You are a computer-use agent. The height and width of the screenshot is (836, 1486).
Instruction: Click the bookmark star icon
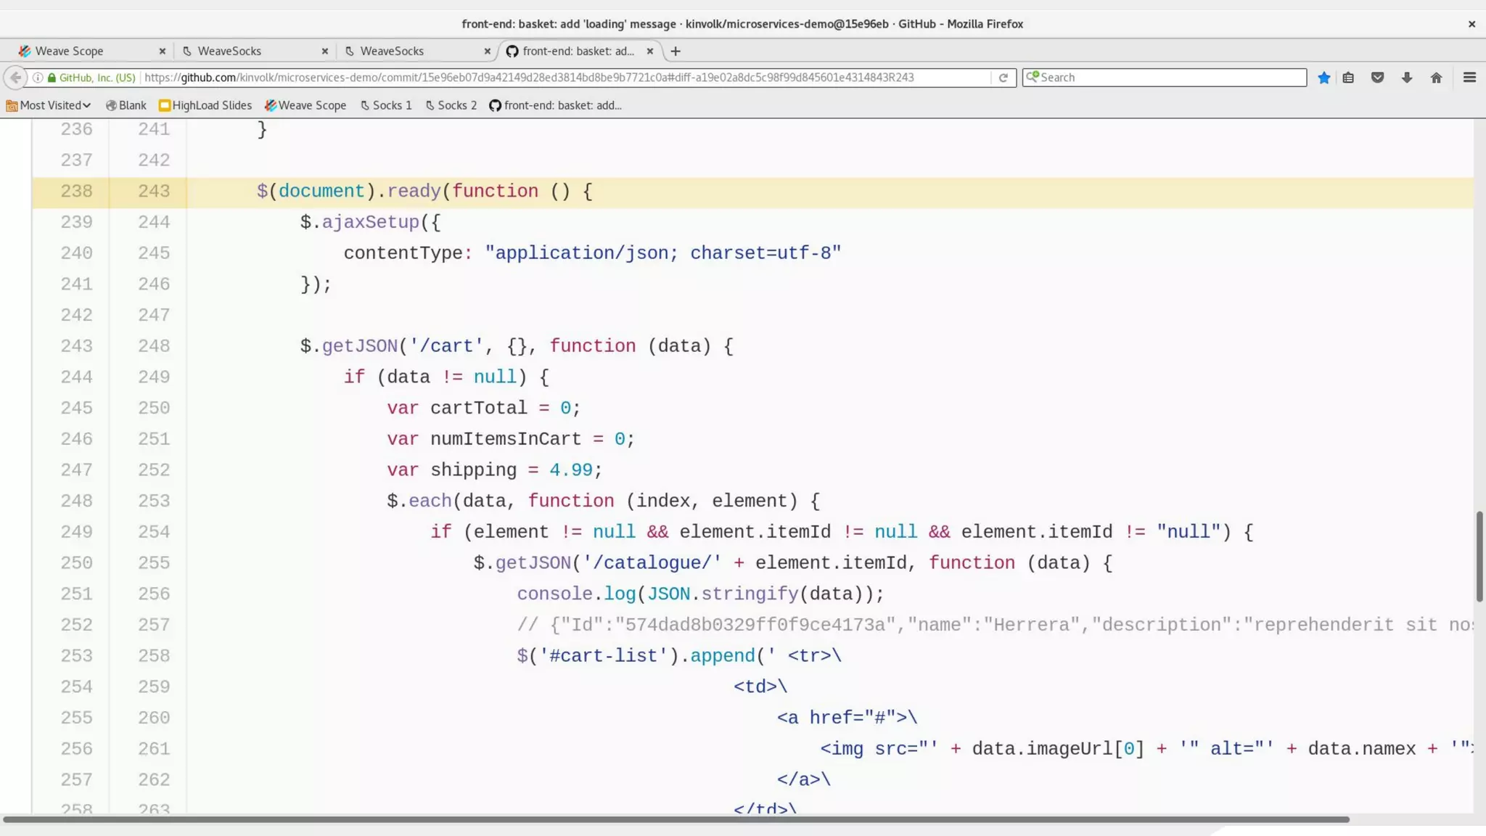click(x=1323, y=78)
